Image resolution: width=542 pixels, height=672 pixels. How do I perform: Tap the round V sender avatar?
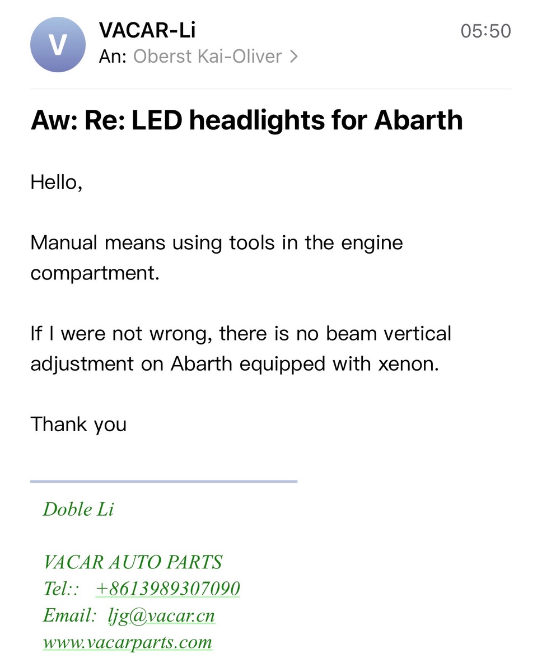58,45
